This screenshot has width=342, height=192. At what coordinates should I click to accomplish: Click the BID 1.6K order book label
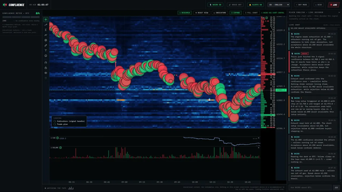(x=265, y=126)
